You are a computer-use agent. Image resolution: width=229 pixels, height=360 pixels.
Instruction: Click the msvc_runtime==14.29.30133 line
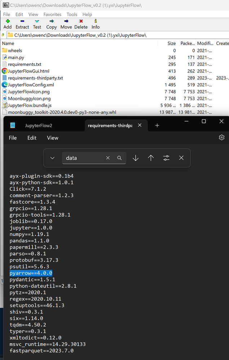(x=48, y=344)
